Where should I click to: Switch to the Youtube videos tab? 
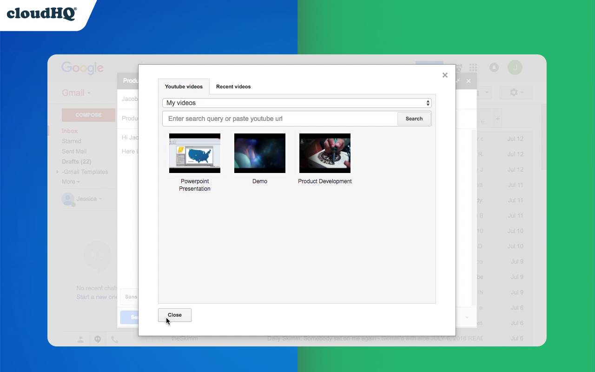point(184,86)
